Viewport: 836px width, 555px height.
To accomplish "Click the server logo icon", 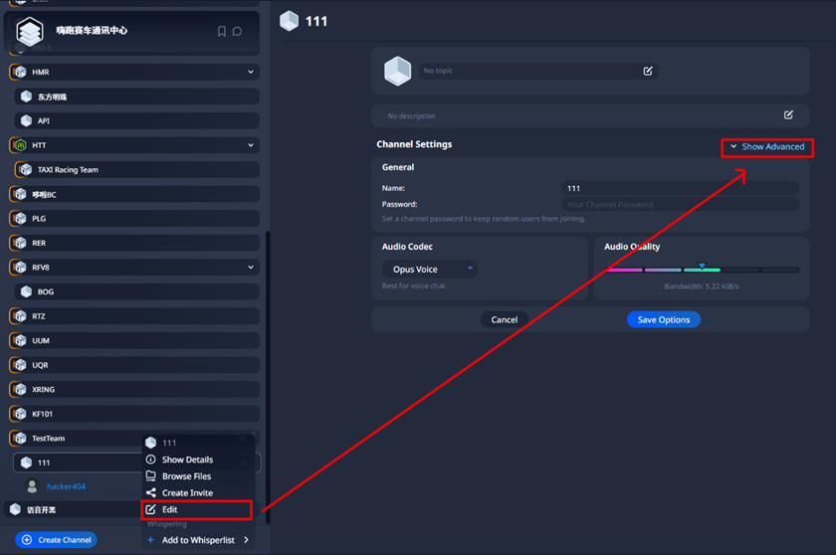I will [30, 32].
